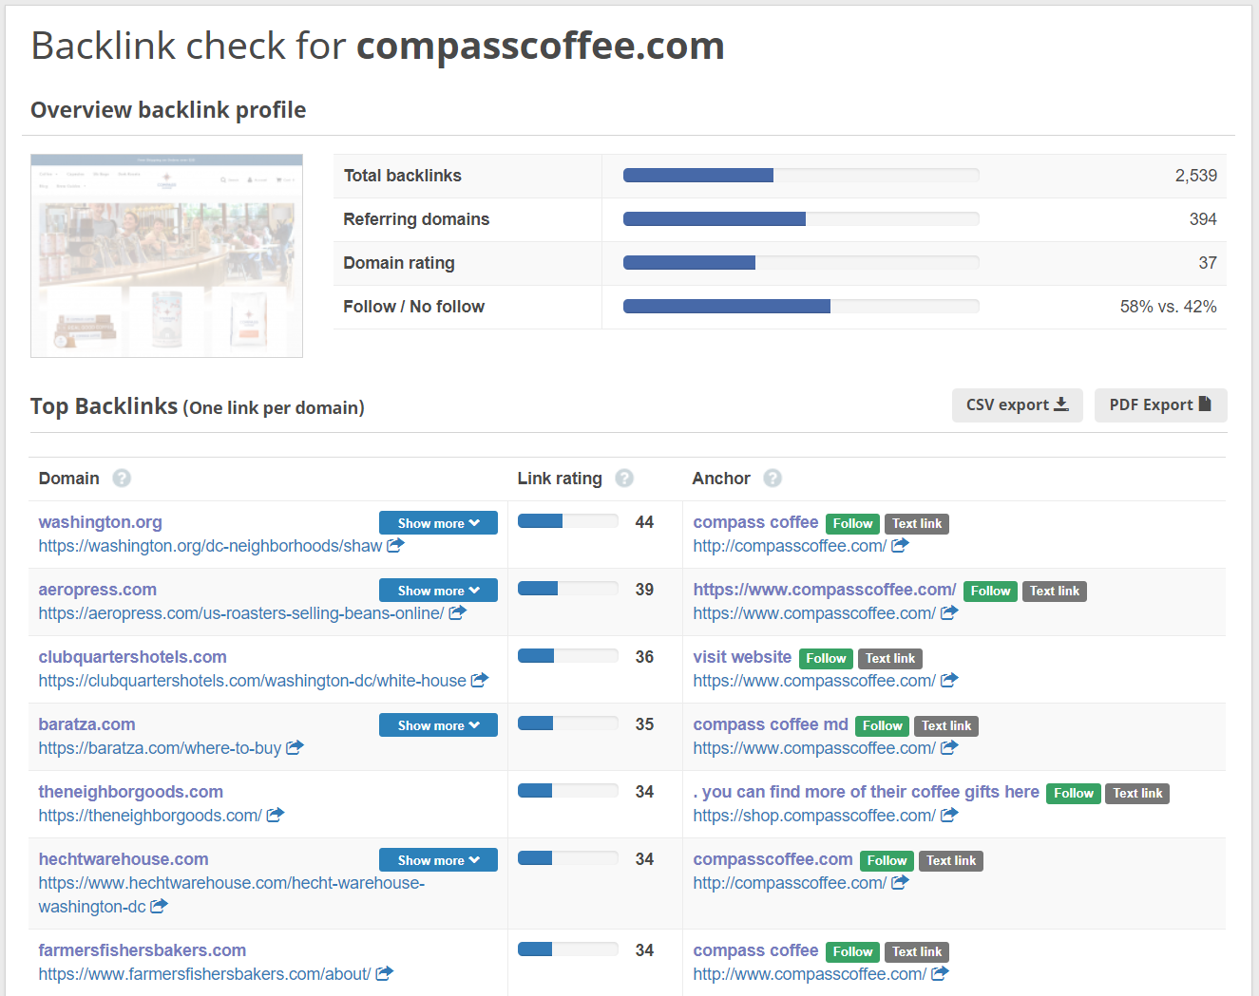Select the '58% vs. 42%' value
This screenshot has width=1259, height=996.
point(1168,306)
